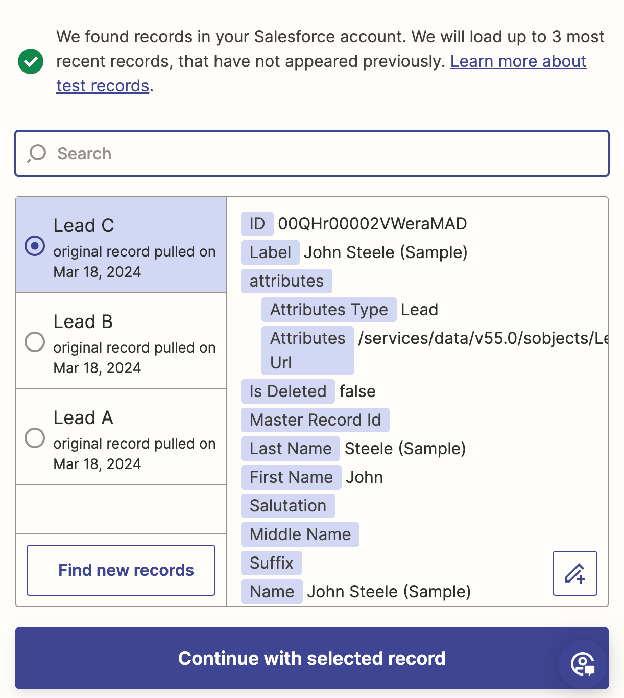
Task: Click the Name field tag
Action: click(272, 592)
